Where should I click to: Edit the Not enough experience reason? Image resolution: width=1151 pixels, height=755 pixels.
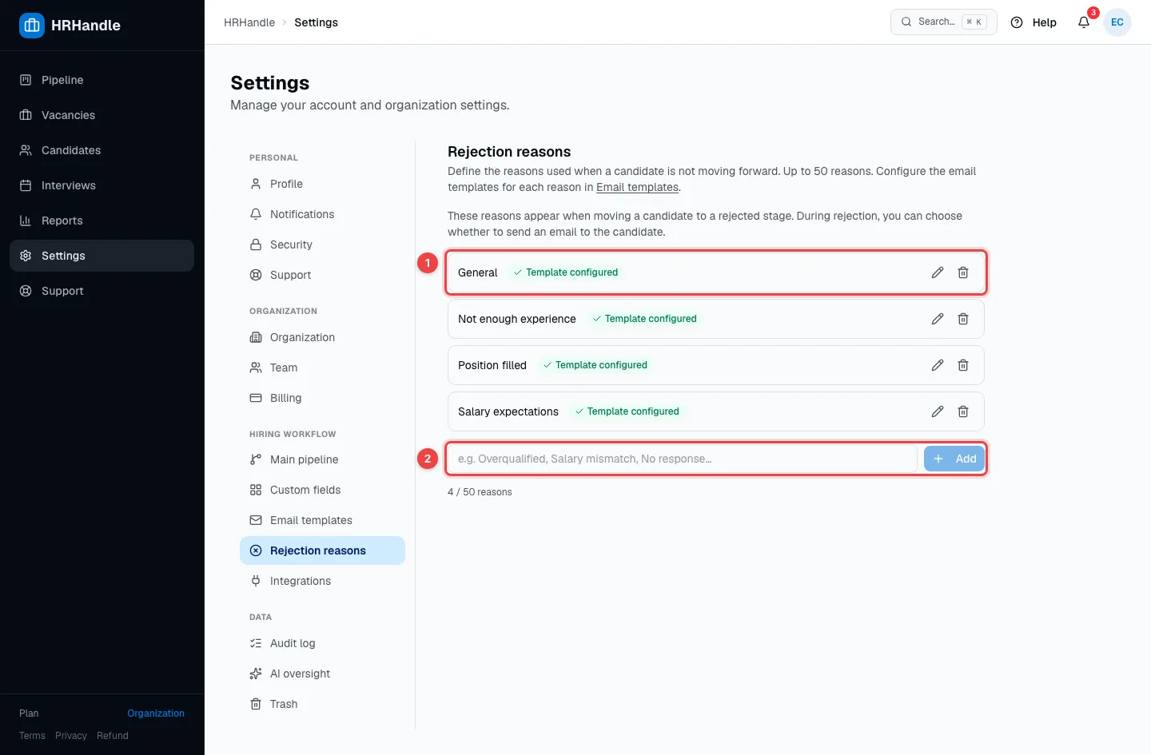coord(938,319)
